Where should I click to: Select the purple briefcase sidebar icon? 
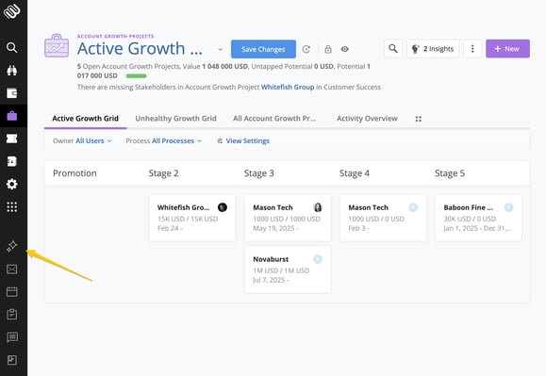pos(12,116)
